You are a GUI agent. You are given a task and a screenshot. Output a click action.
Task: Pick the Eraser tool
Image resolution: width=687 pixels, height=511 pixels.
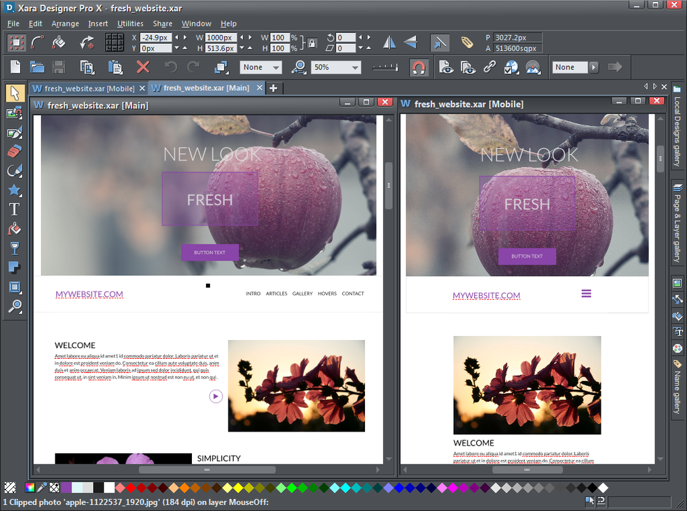click(14, 151)
